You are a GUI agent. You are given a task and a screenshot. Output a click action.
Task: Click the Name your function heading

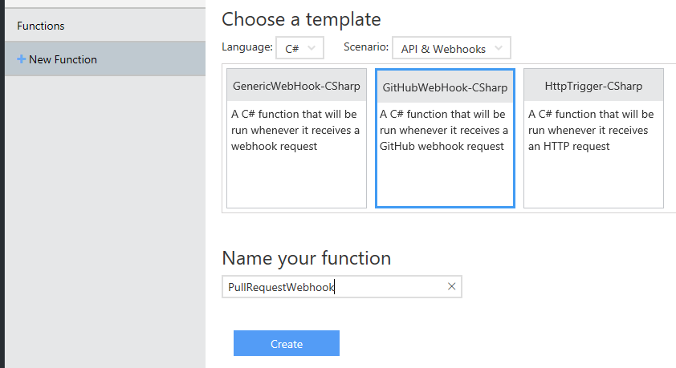point(306,258)
